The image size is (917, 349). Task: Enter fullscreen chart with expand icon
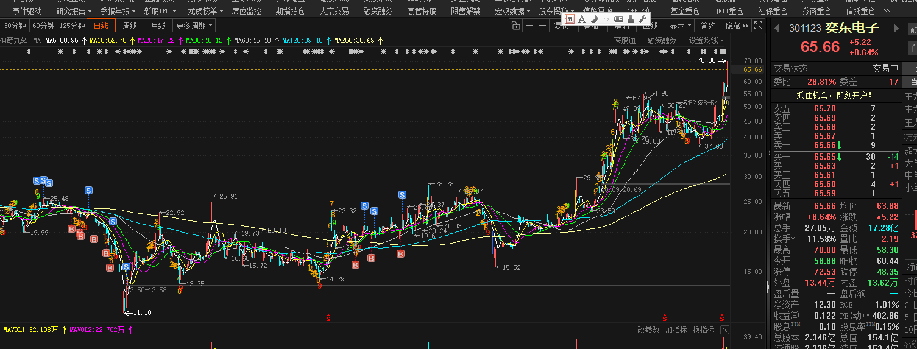(x=758, y=26)
